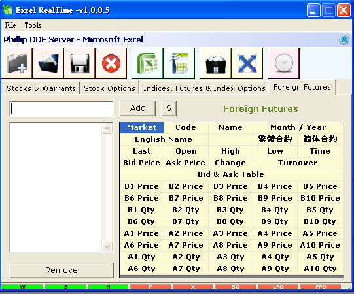Open the File menu
Image resolution: width=354 pixels, height=294 pixels.
[x=10, y=25]
